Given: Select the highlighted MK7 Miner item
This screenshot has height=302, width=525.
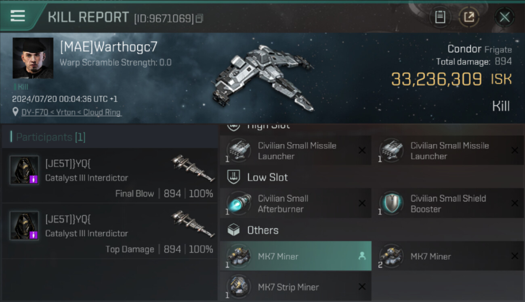Looking at the screenshot, I should [x=295, y=256].
